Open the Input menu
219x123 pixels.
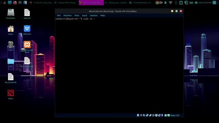click(x=85, y=15)
